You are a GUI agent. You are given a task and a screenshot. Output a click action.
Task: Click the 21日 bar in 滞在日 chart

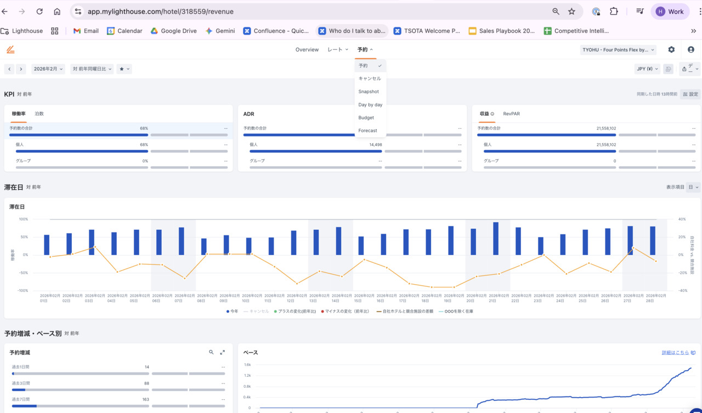click(x=496, y=239)
